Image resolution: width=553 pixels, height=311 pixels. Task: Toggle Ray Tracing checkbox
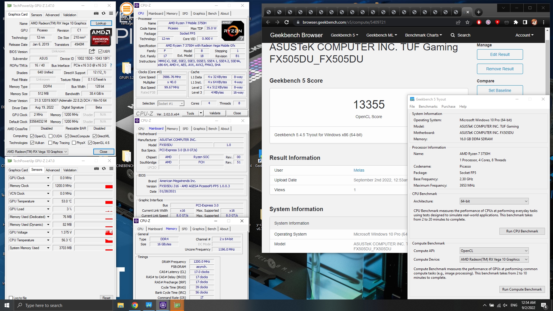[50, 143]
